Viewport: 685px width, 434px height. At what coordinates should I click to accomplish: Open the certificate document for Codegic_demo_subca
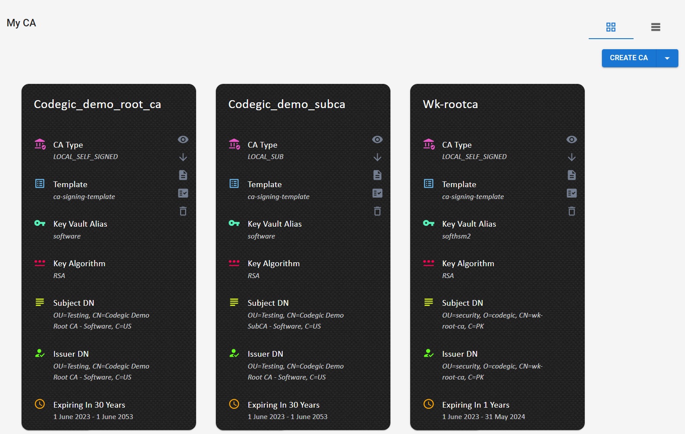(x=377, y=175)
